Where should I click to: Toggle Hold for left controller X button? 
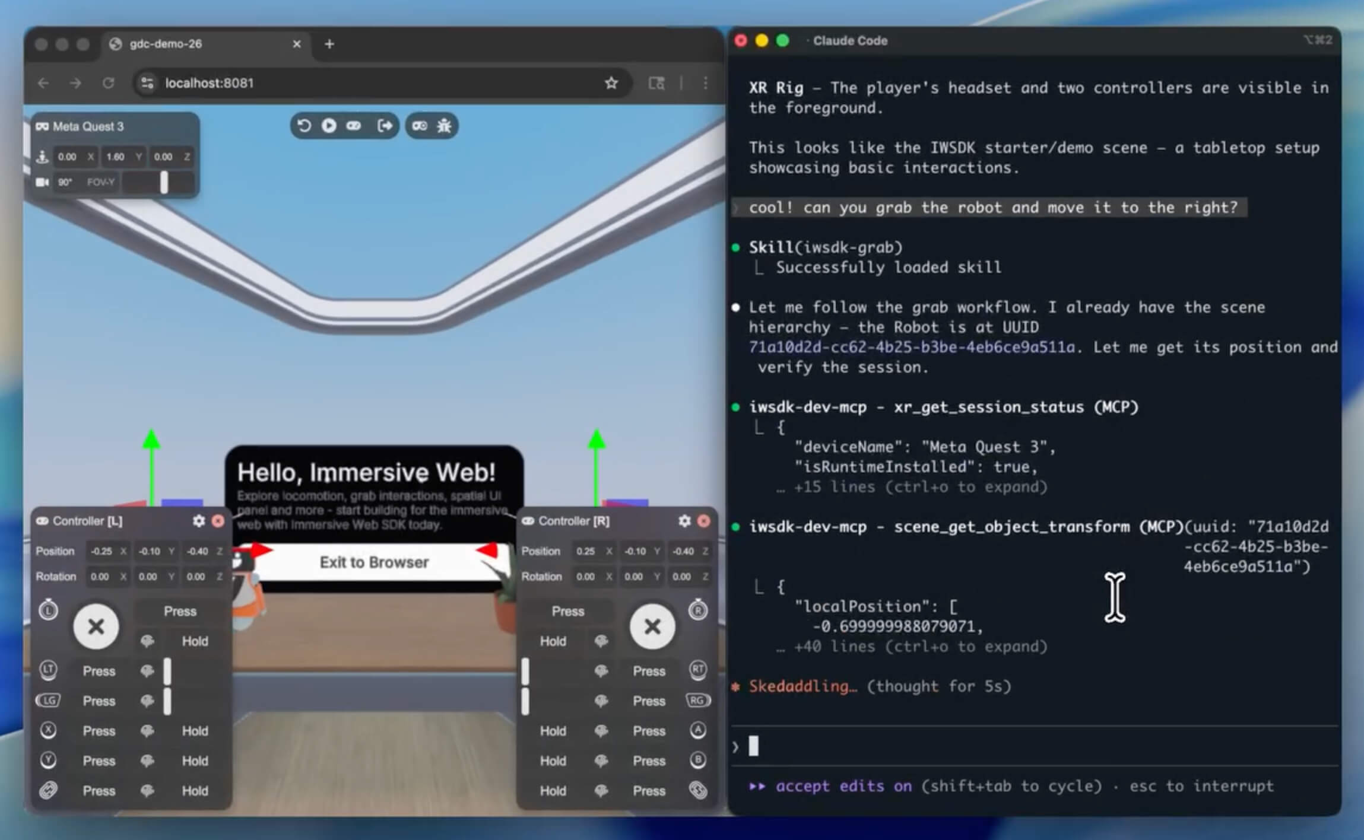point(195,731)
